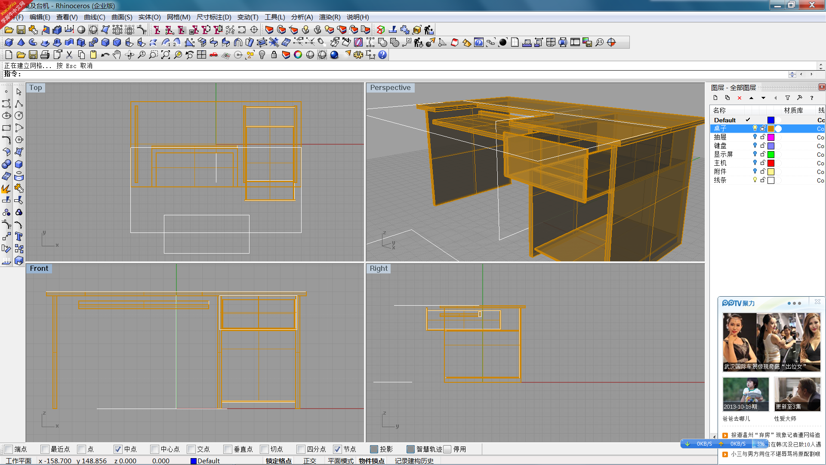826x465 pixels.
Task: Click the Zoom Extents icon
Action: point(166,55)
